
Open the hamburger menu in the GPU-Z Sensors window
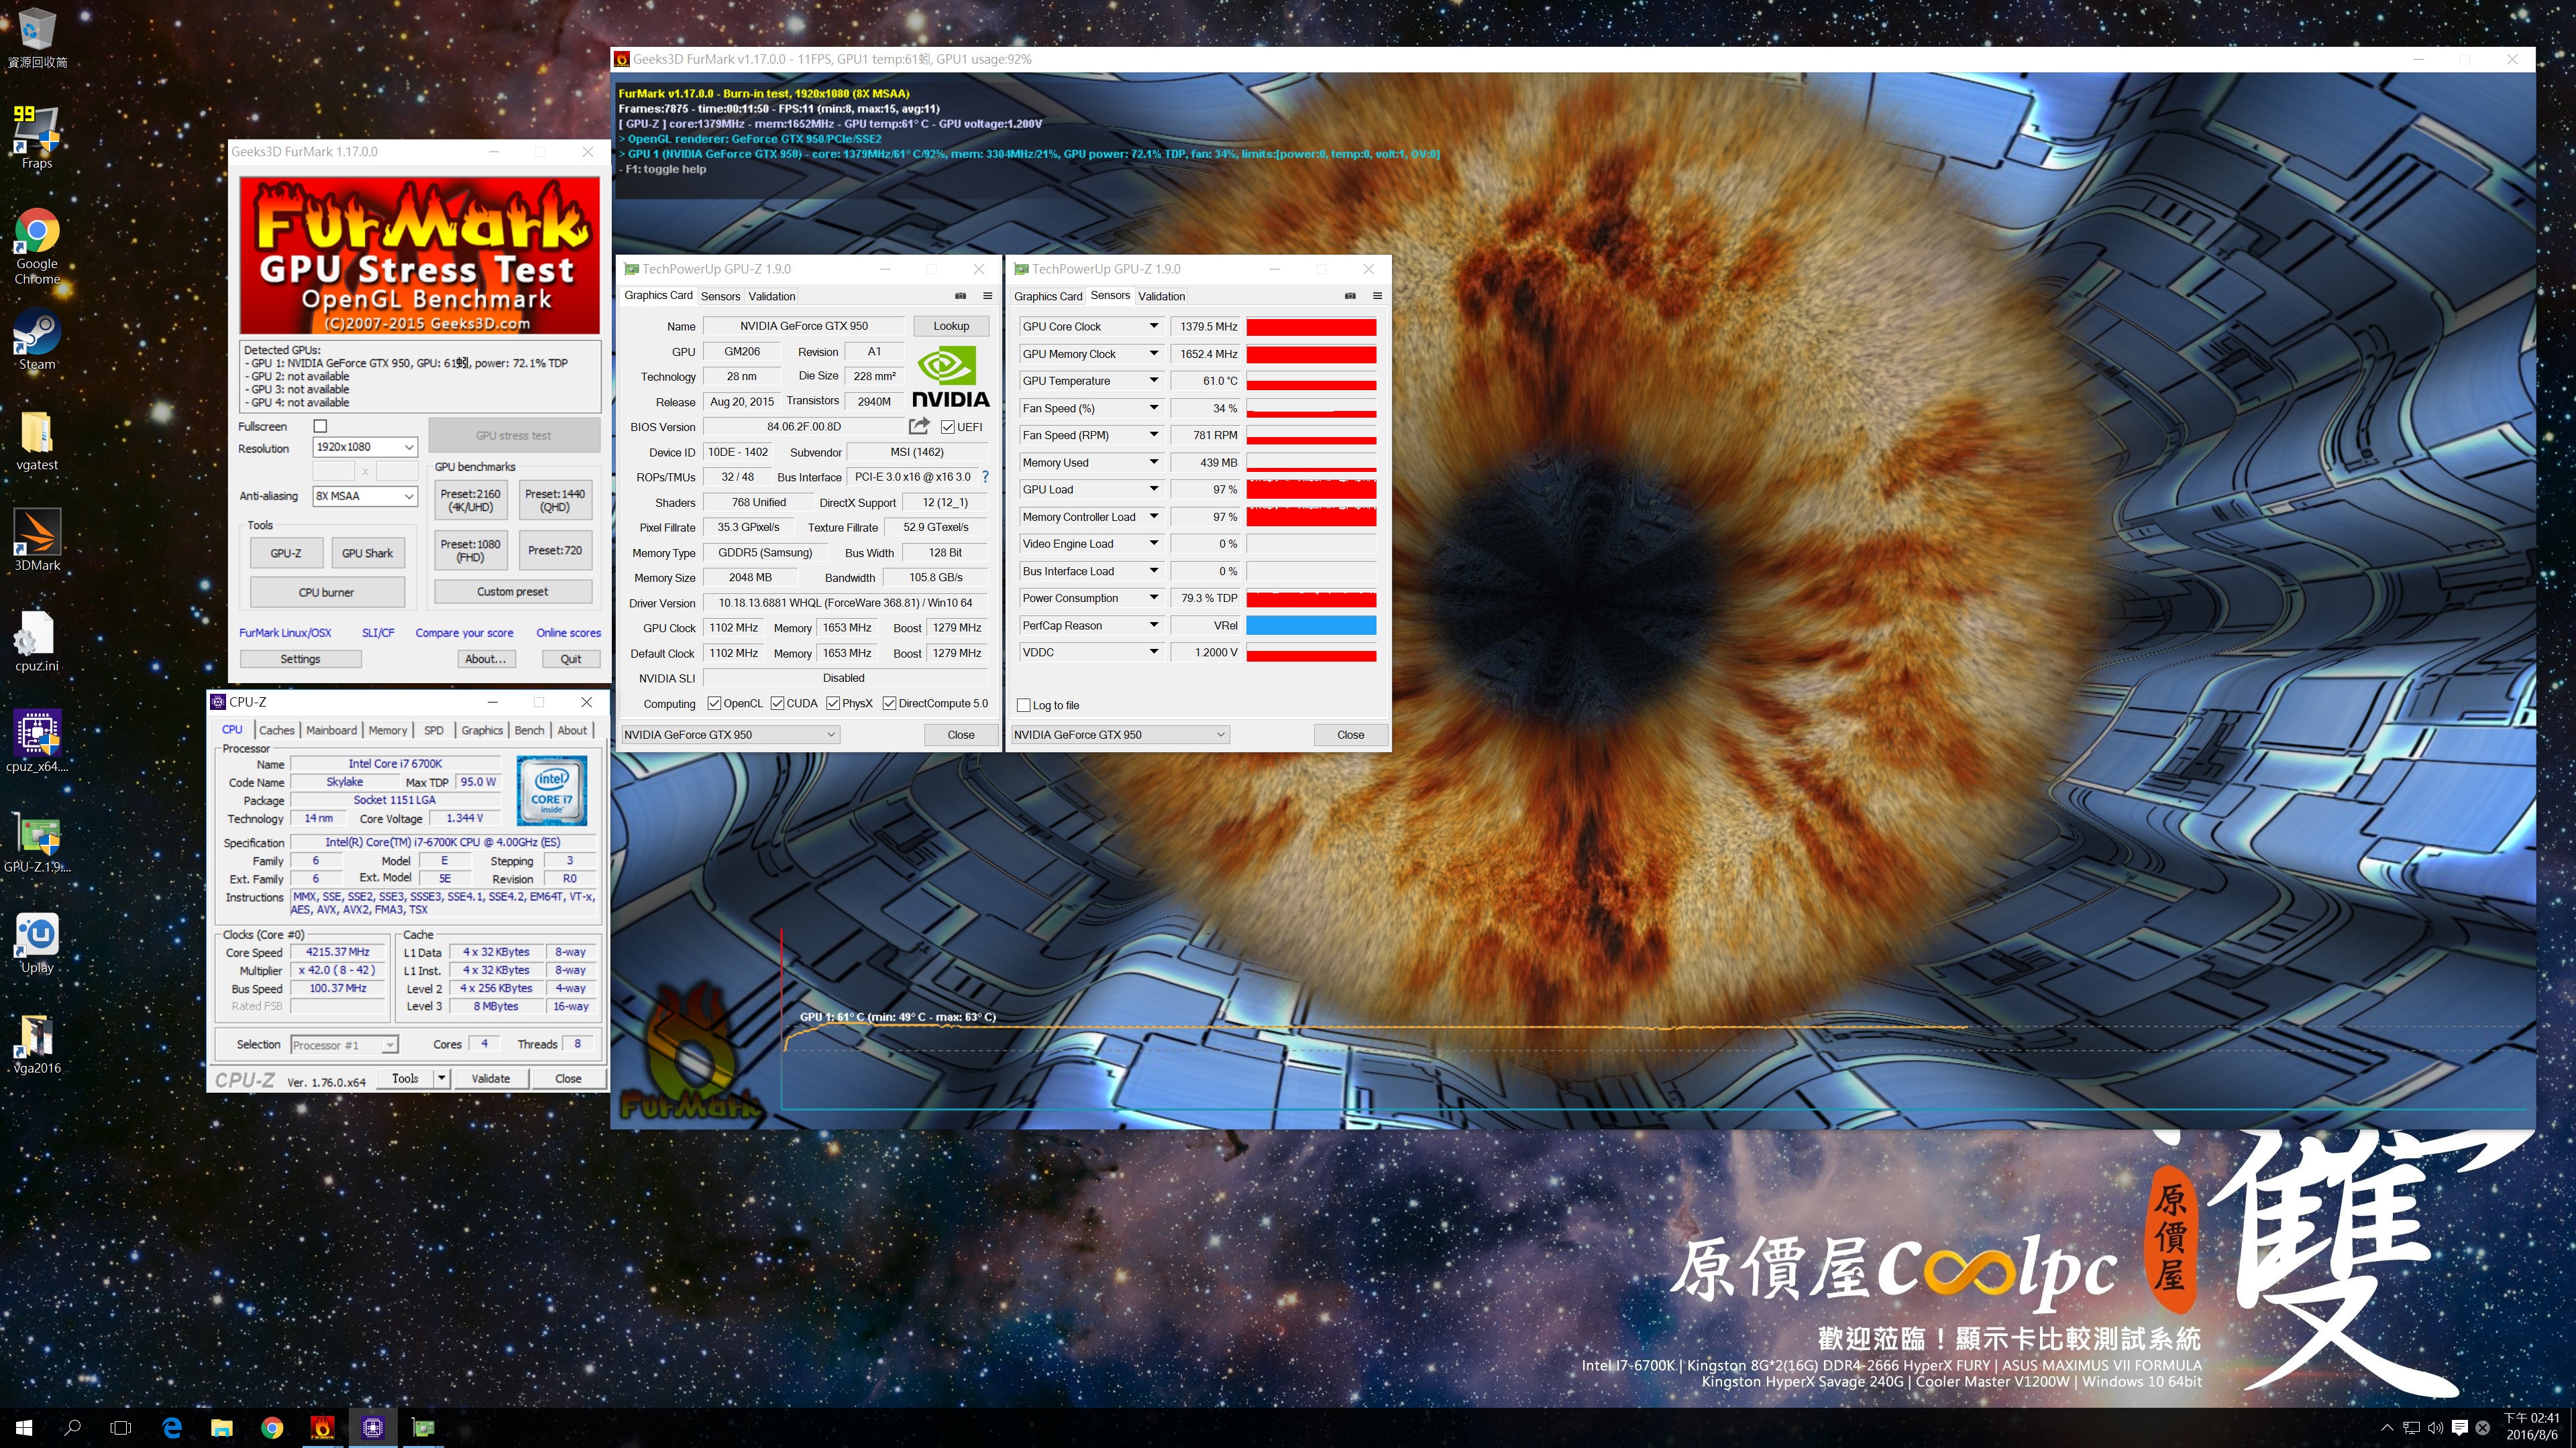coord(1377,296)
